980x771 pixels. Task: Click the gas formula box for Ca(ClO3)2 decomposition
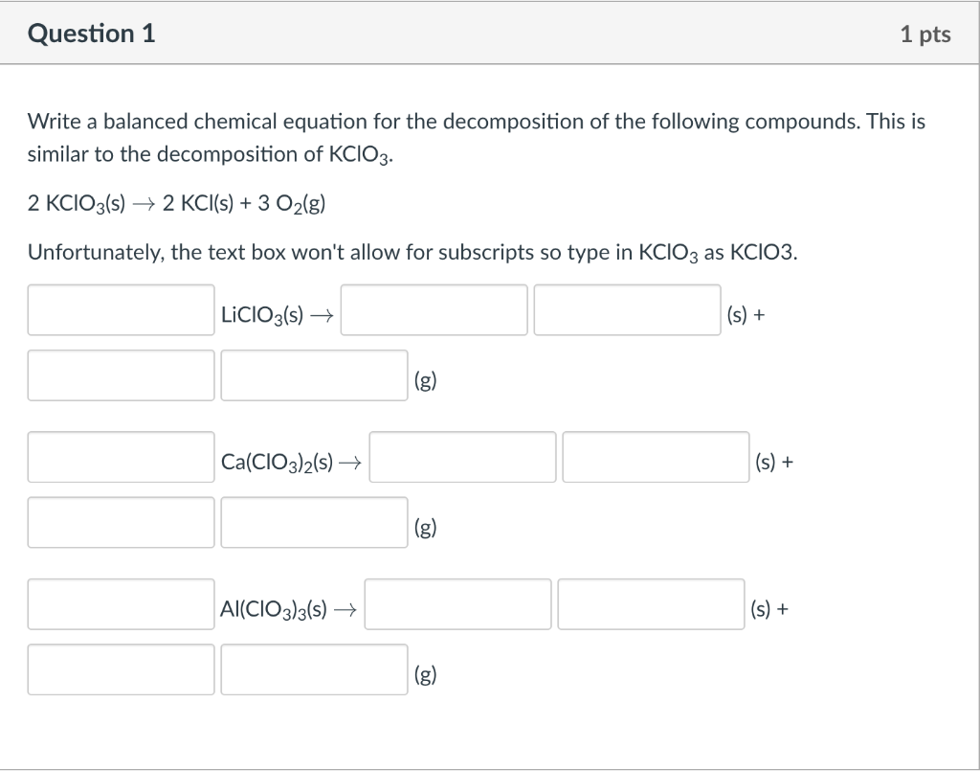(x=314, y=522)
